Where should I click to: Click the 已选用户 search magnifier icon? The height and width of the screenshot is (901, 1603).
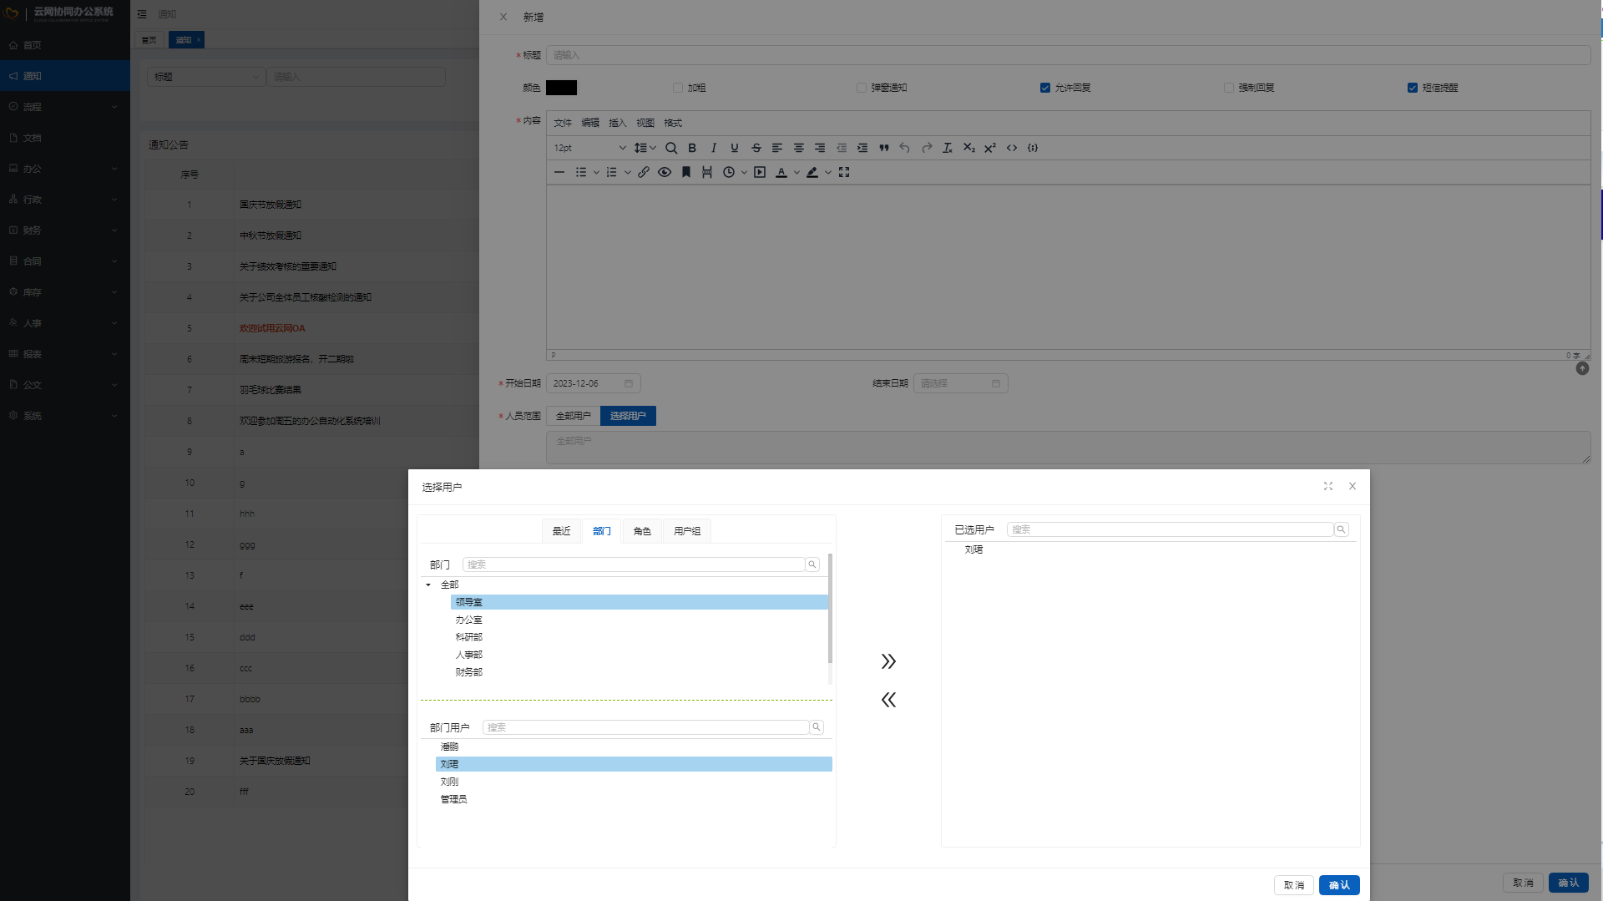coord(1342,529)
